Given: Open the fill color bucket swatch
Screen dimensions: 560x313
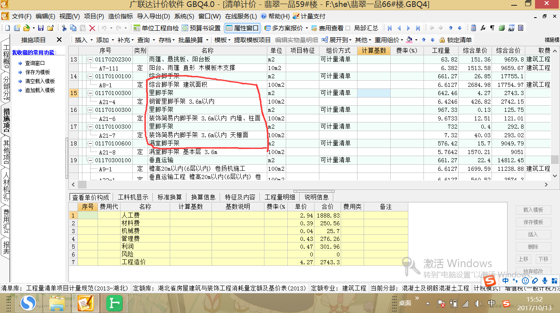Looking at the screenshot, I should point(409,40).
